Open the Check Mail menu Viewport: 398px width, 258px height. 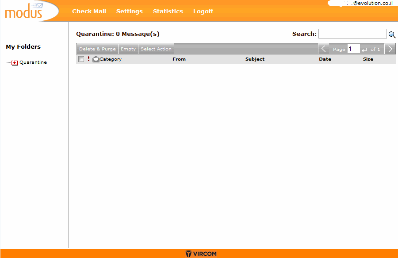[89, 11]
